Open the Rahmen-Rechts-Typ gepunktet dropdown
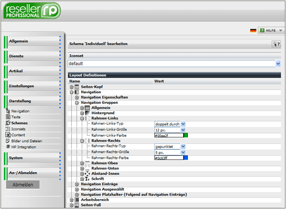The width and height of the screenshot is (286, 209). click(x=183, y=146)
